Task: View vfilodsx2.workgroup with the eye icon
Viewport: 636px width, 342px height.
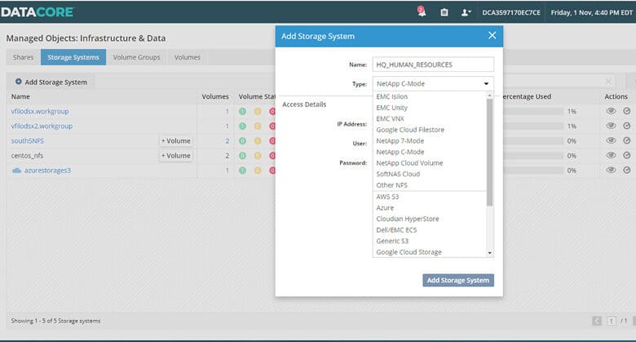Action: click(611, 126)
